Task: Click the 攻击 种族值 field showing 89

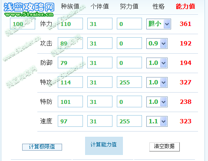Action: point(70,43)
